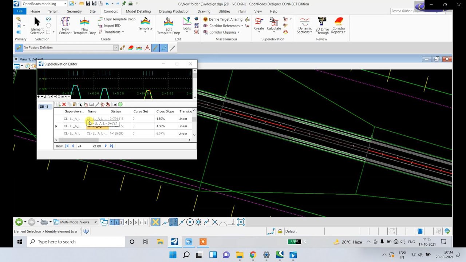Launch the 3D Drive Through tool
Viewport: 466px width, 262px height.
point(322,26)
